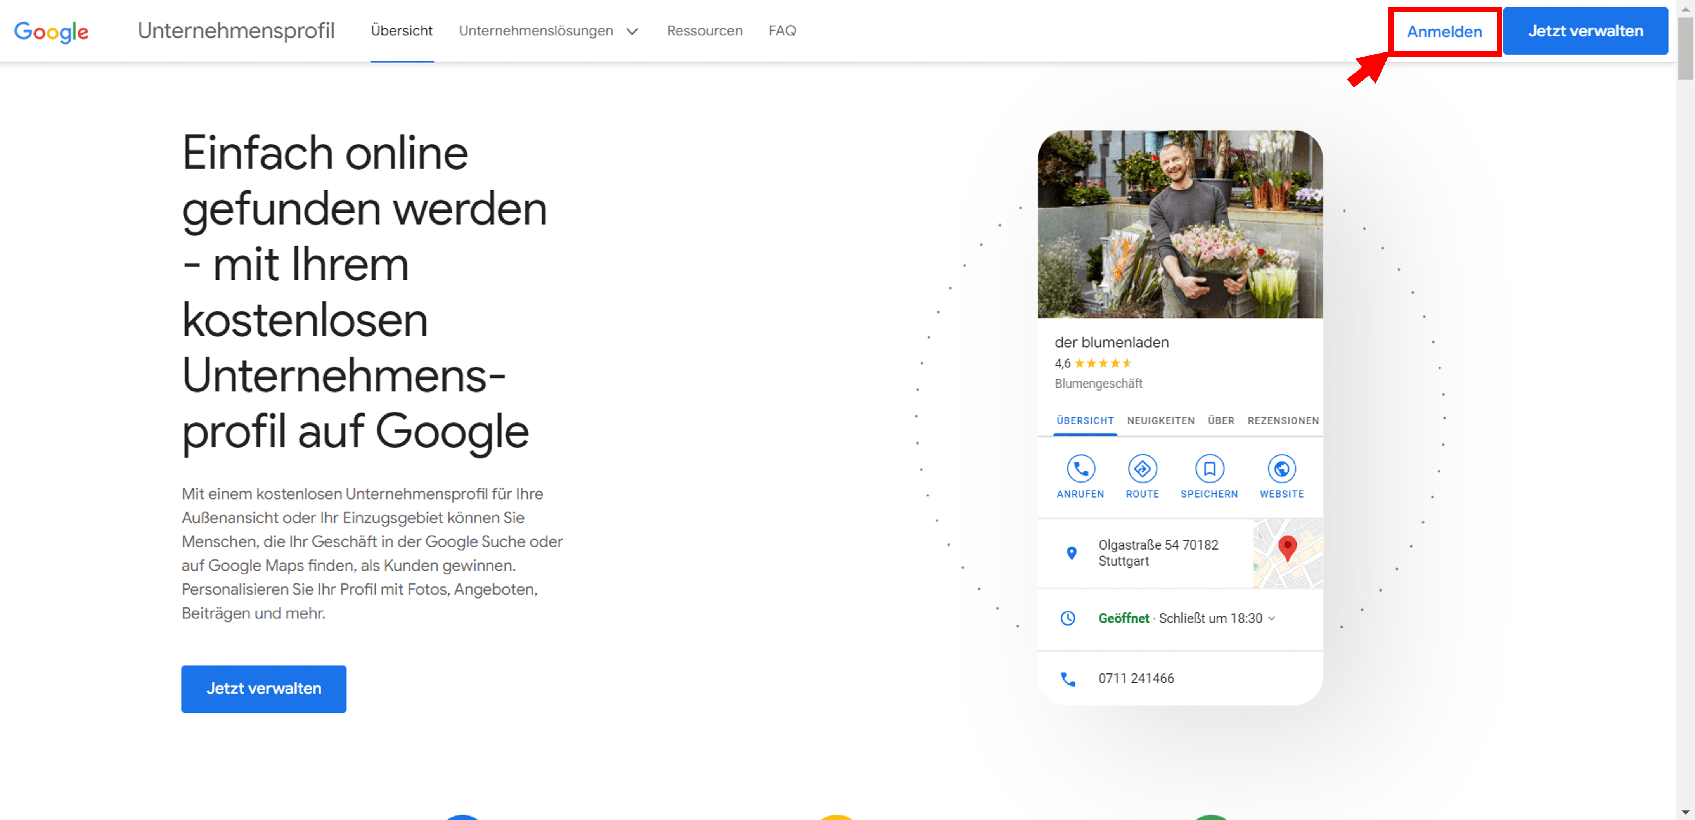Select the ÜBER tab in the card

coord(1221,420)
